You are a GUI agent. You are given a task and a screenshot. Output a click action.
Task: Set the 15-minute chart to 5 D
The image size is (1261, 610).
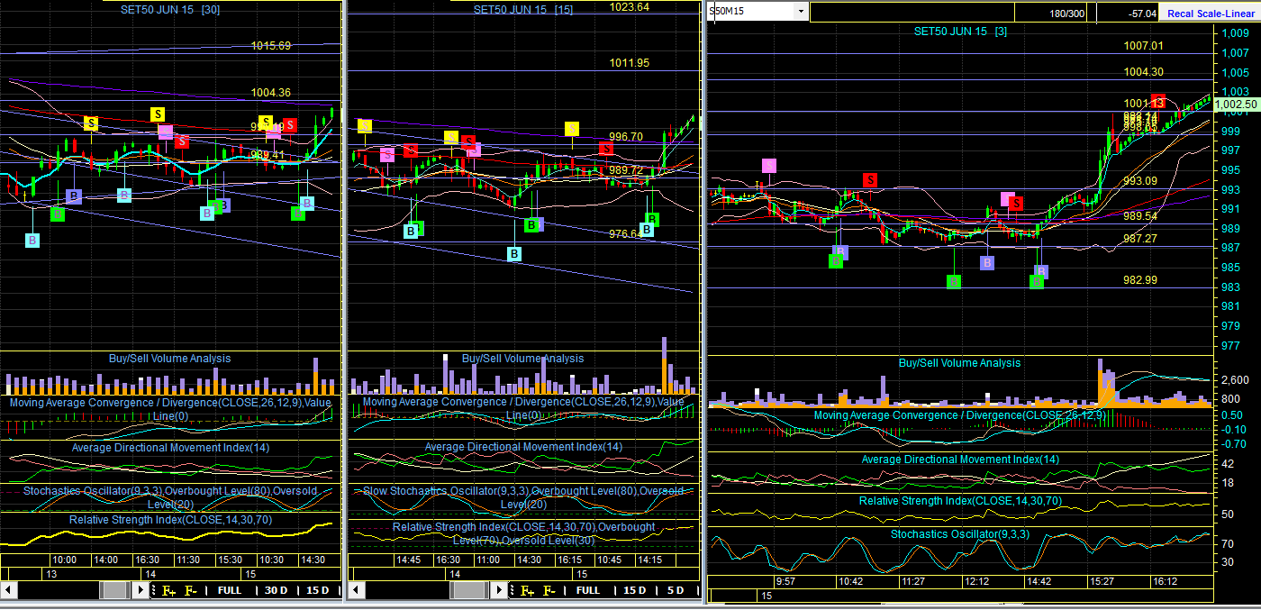pyautogui.click(x=676, y=590)
